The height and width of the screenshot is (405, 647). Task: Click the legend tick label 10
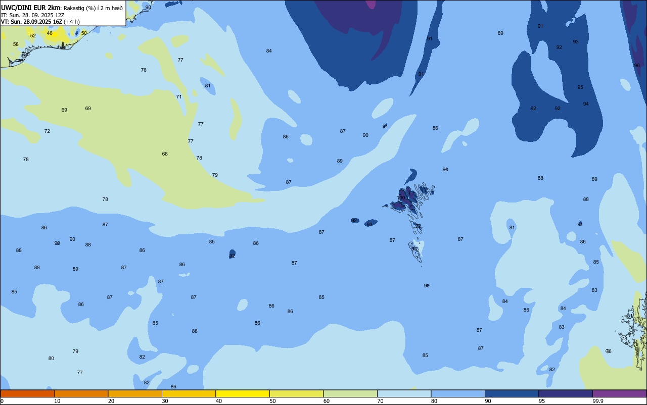tap(57, 401)
